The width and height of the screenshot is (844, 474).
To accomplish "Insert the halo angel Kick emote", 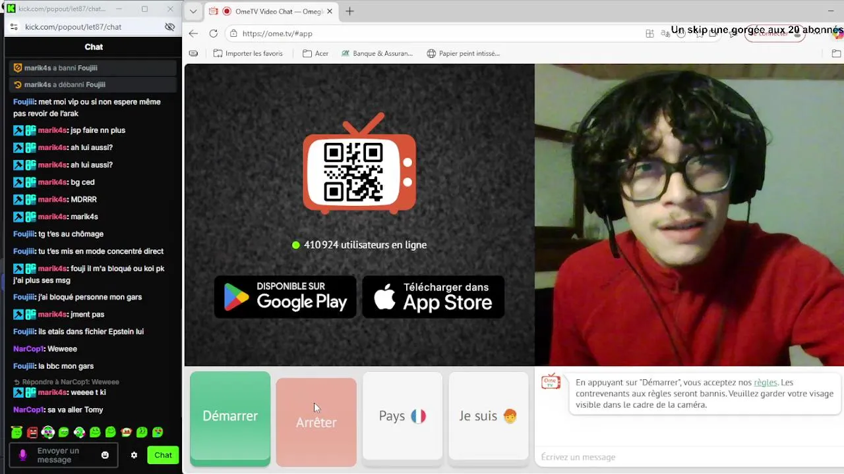I will (x=17, y=433).
